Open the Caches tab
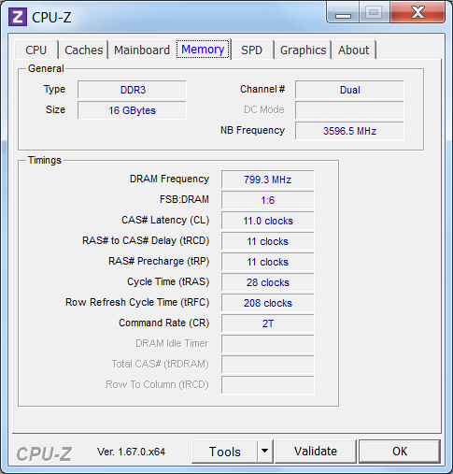 click(x=84, y=50)
